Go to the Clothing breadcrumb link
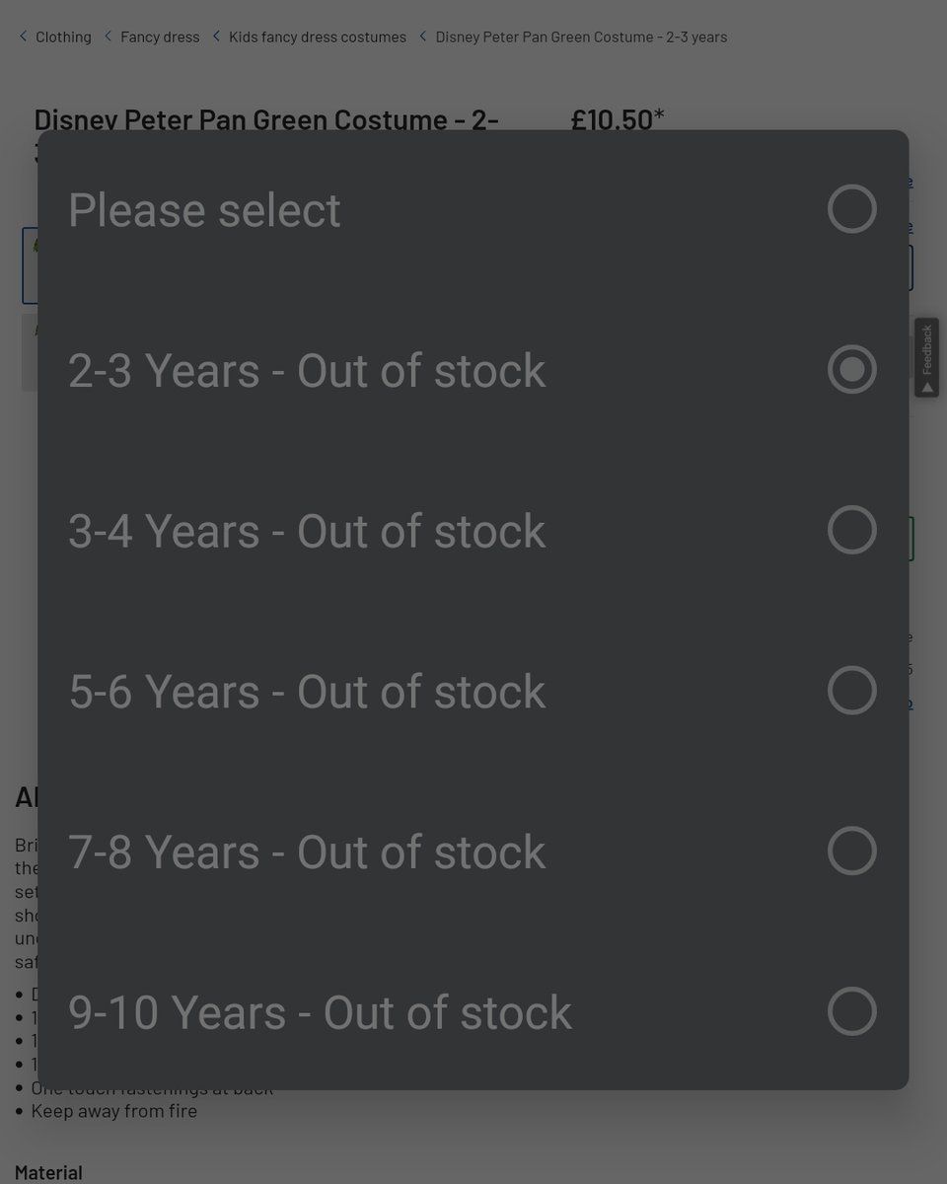This screenshot has height=1184, width=947. point(63,37)
